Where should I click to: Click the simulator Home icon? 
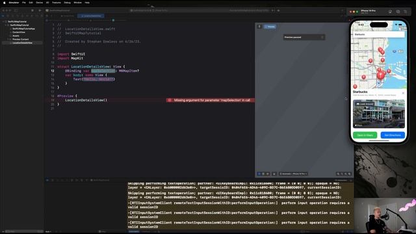click(390, 12)
